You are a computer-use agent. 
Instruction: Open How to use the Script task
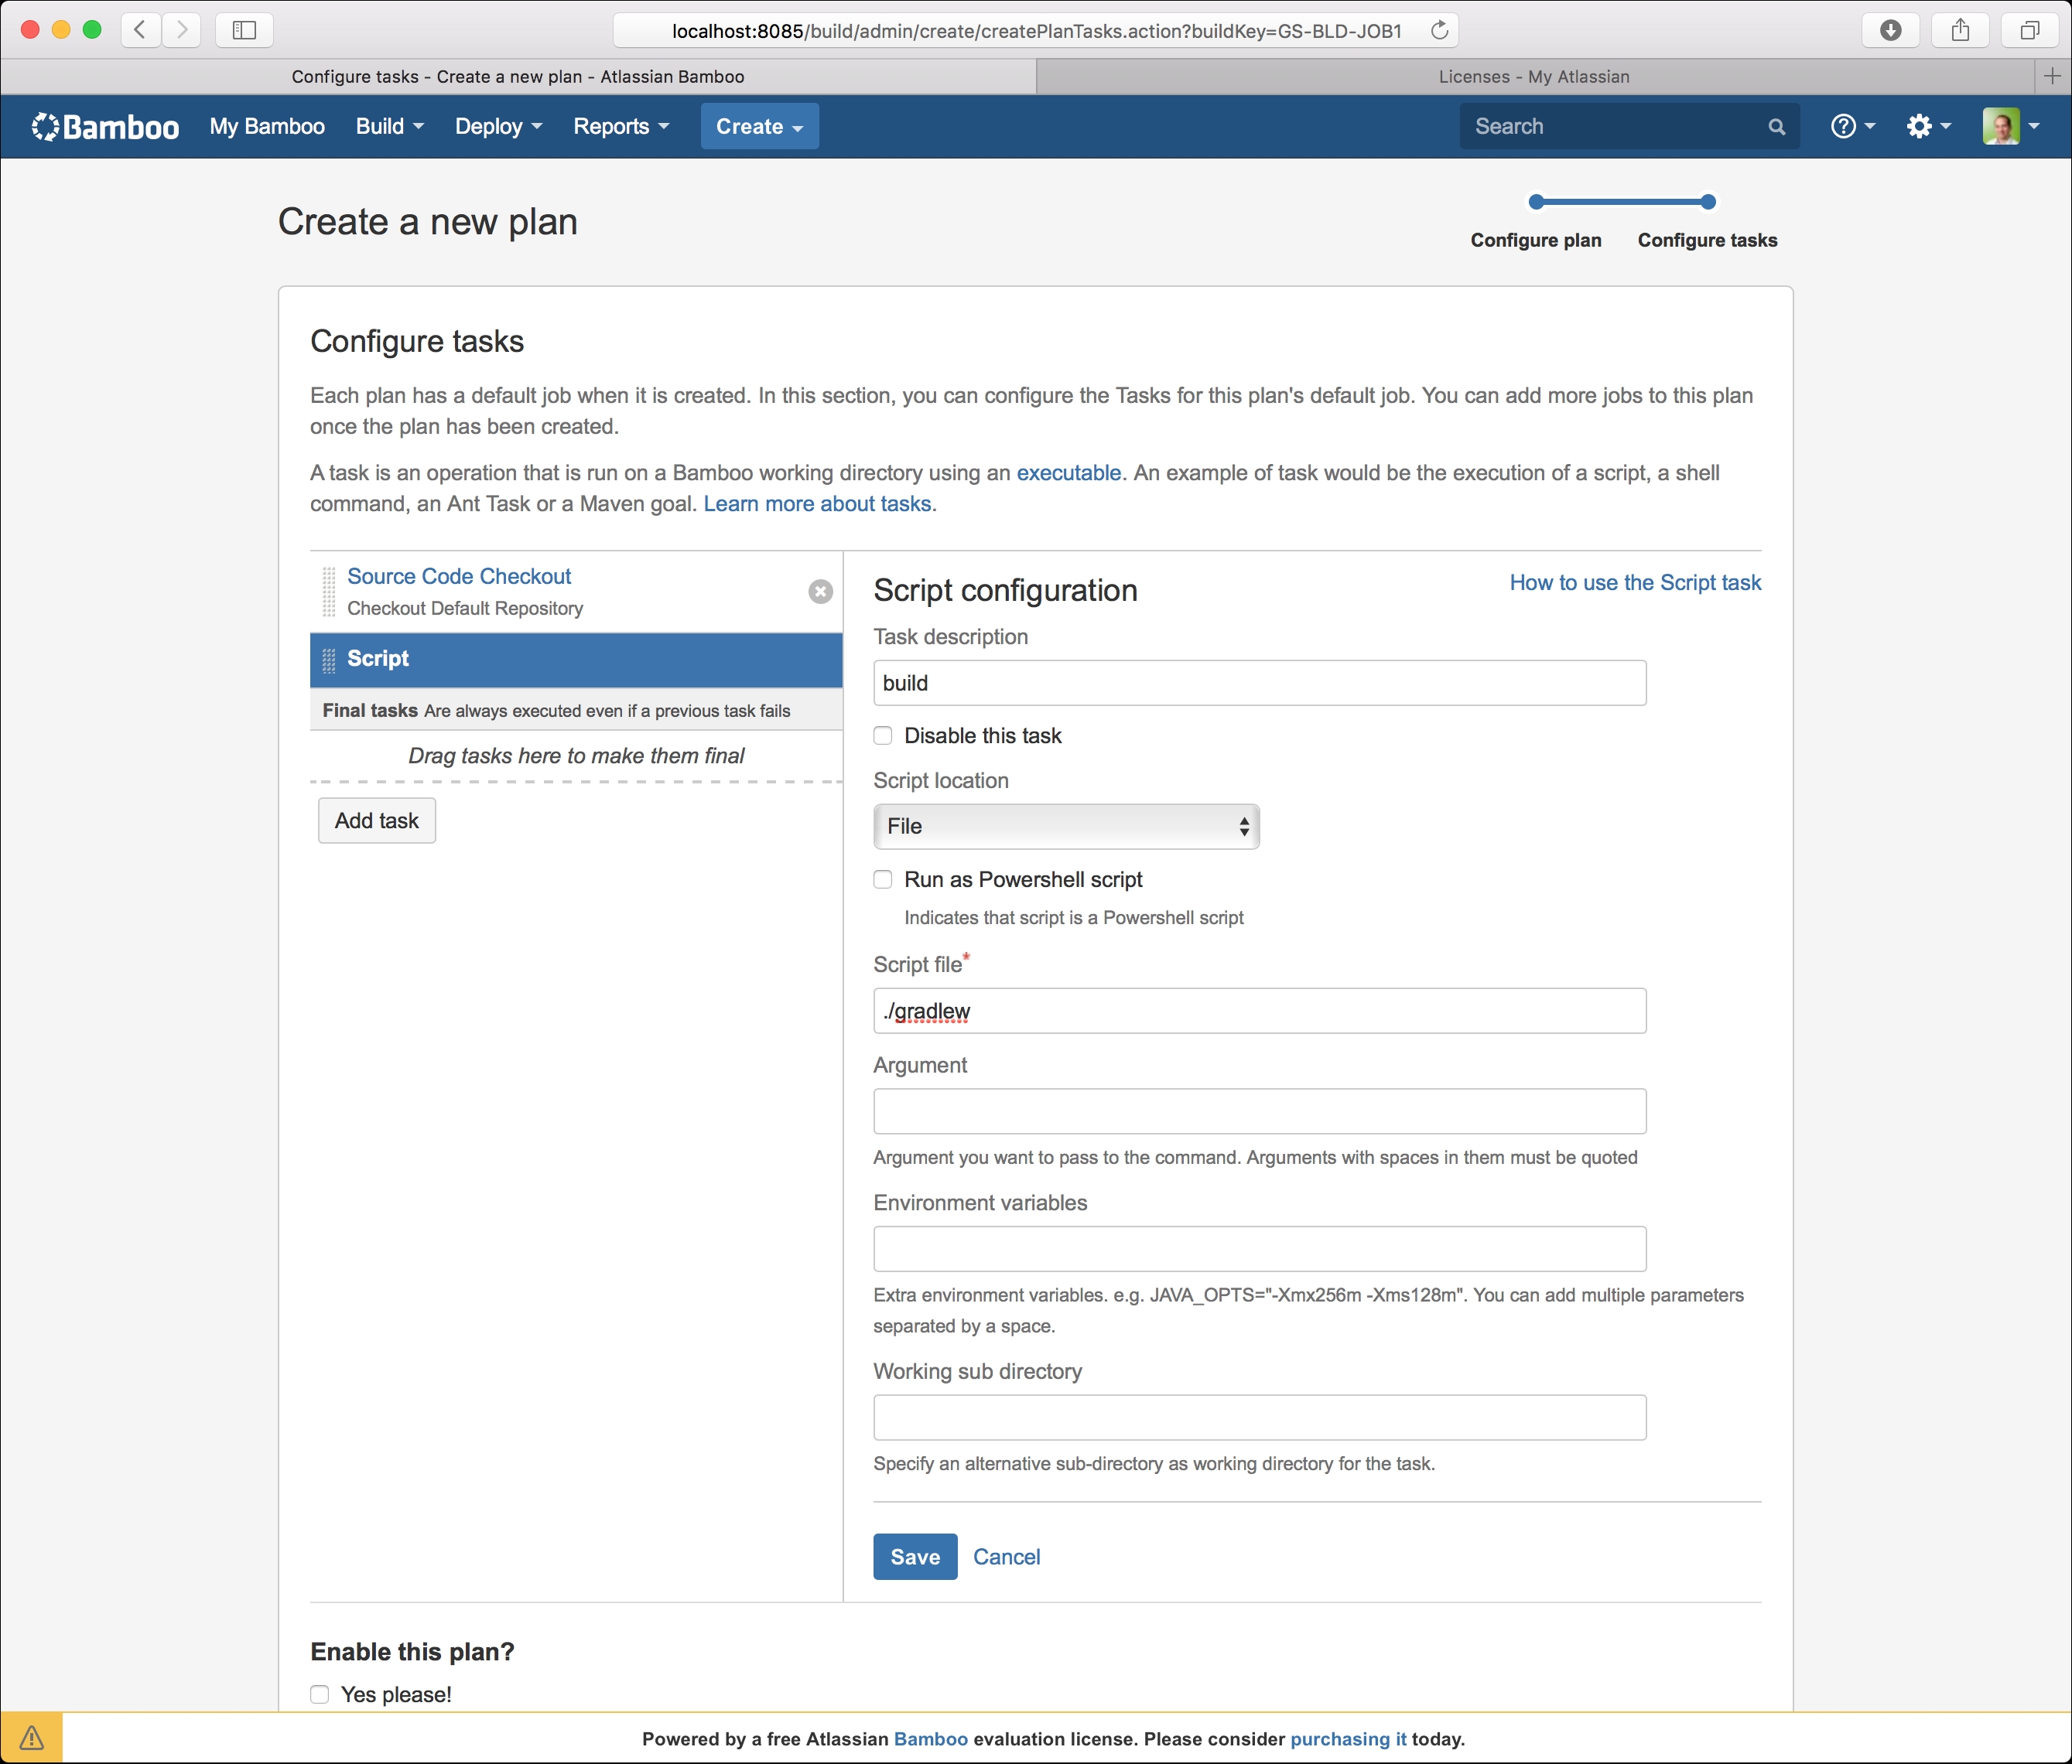point(1635,582)
